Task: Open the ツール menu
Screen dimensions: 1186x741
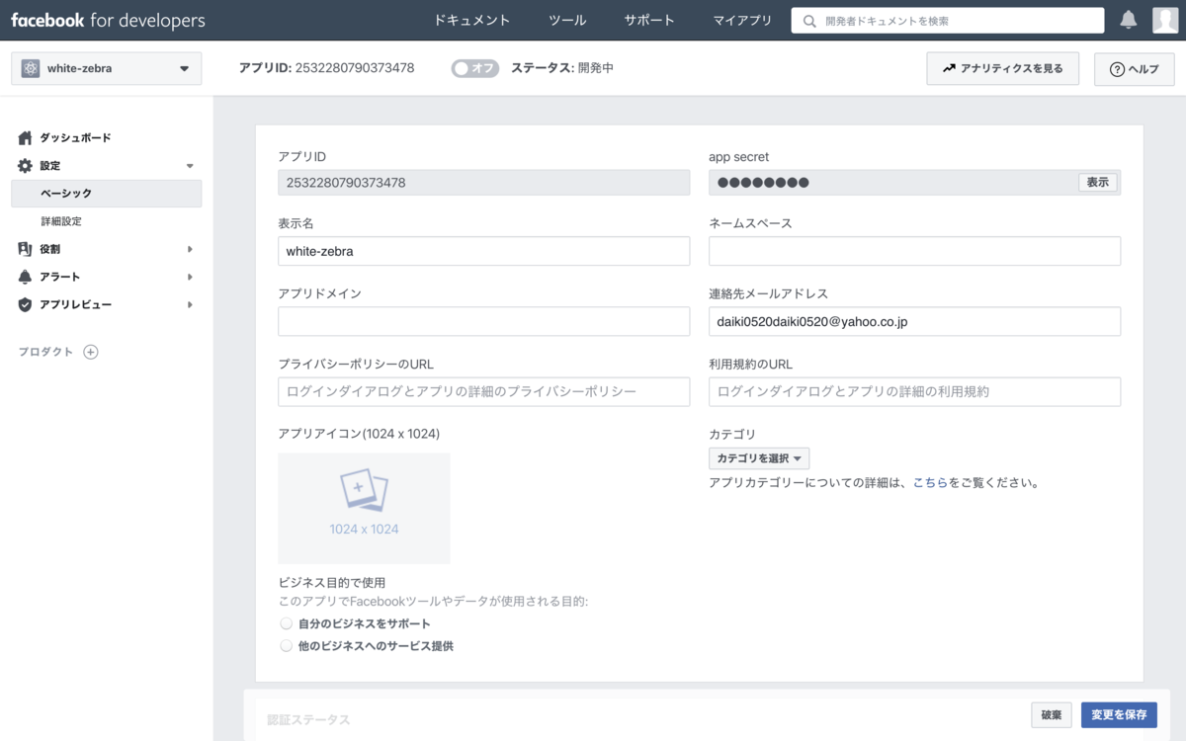Action: coord(567,21)
